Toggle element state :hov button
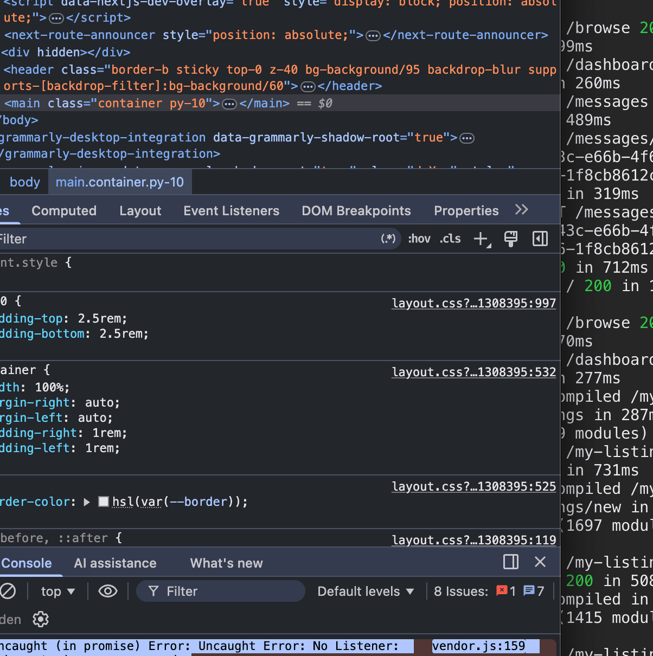Image resolution: width=653 pixels, height=656 pixels. pos(419,239)
